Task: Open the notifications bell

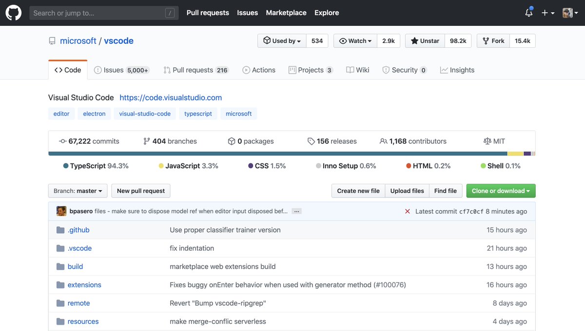Action: 529,13
